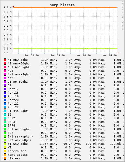The image size is (125, 162).
Task: Click the Port17 legend color swatch
Action: (5, 89)
